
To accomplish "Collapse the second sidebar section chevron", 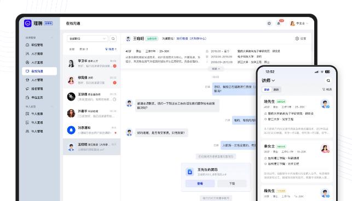I will tap(52, 107).
